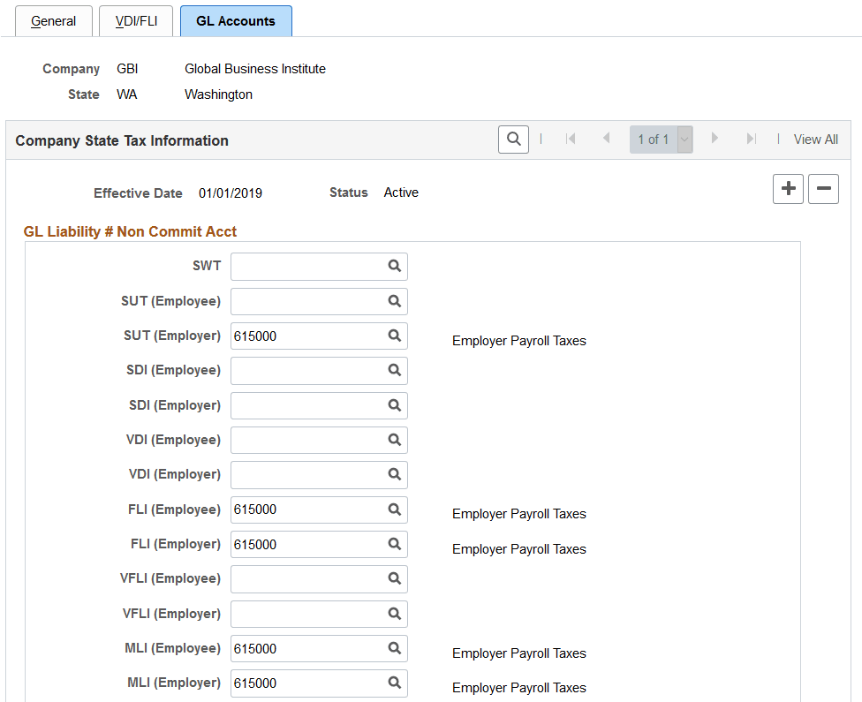Image resolution: width=862 pixels, height=702 pixels.
Task: Open the "1 of 1" record dropdown
Action: tap(683, 139)
